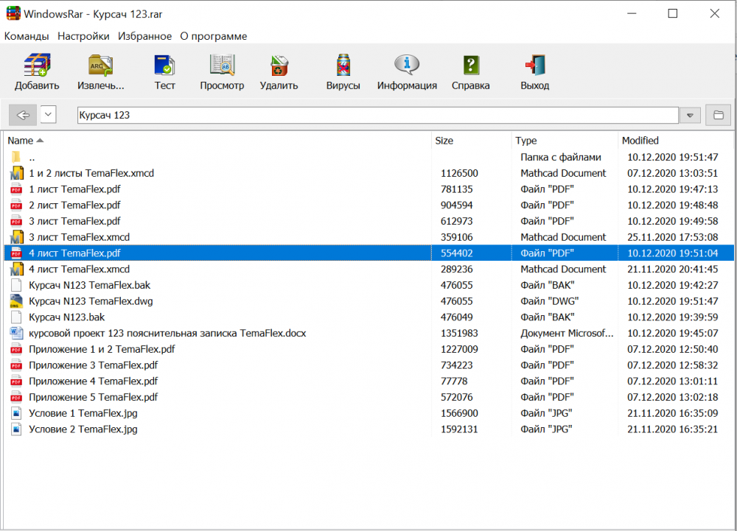The height and width of the screenshot is (531, 737).
Task: Go to parent folder ".." entry
Action: tap(32, 158)
